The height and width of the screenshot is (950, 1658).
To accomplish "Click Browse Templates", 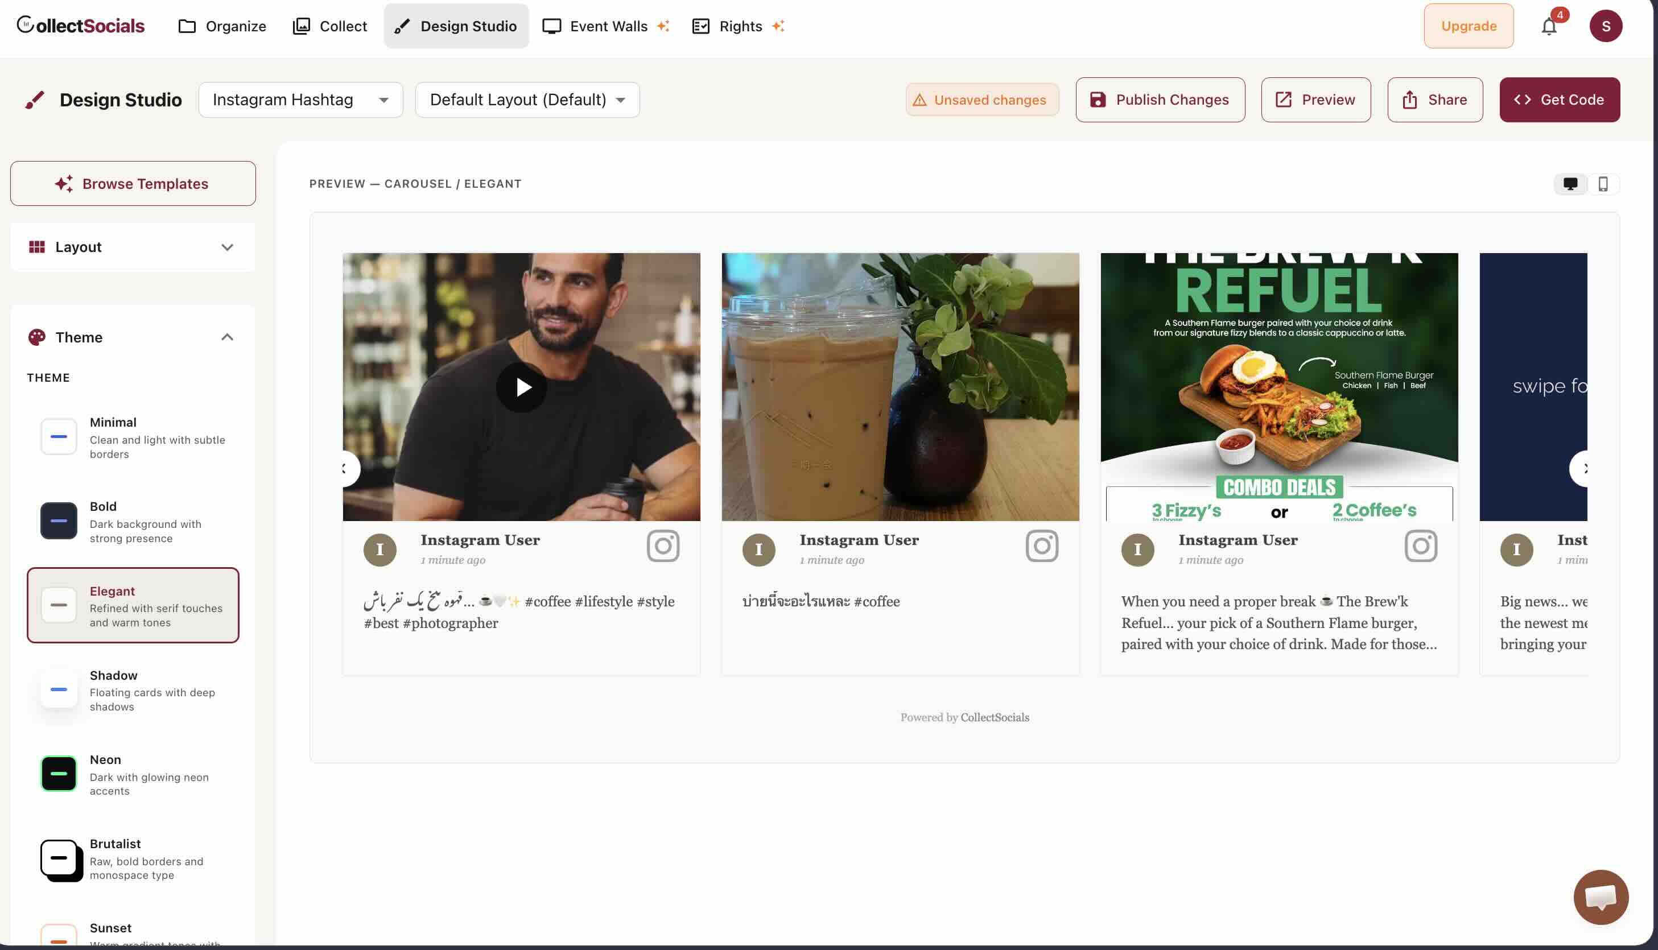I will 133,184.
